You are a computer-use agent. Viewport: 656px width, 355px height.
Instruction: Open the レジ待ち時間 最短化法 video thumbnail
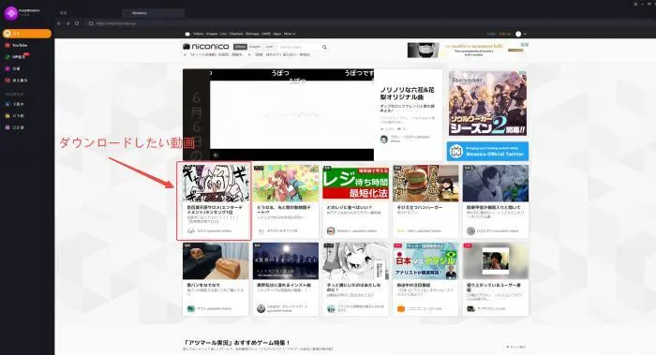[355, 184]
